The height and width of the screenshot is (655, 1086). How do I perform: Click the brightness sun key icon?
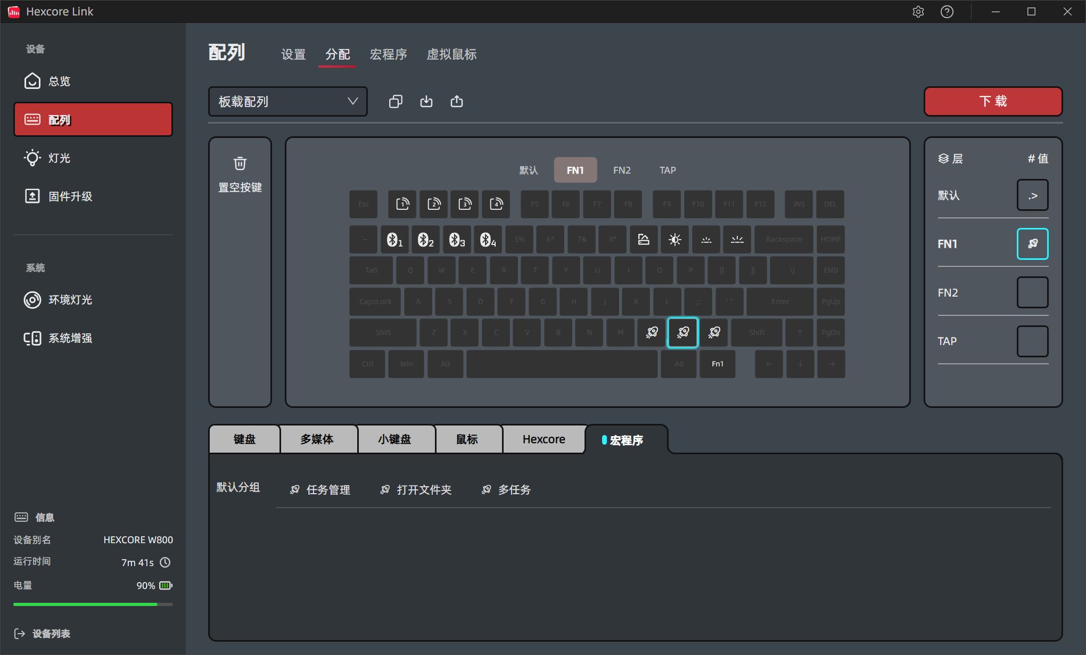click(675, 240)
